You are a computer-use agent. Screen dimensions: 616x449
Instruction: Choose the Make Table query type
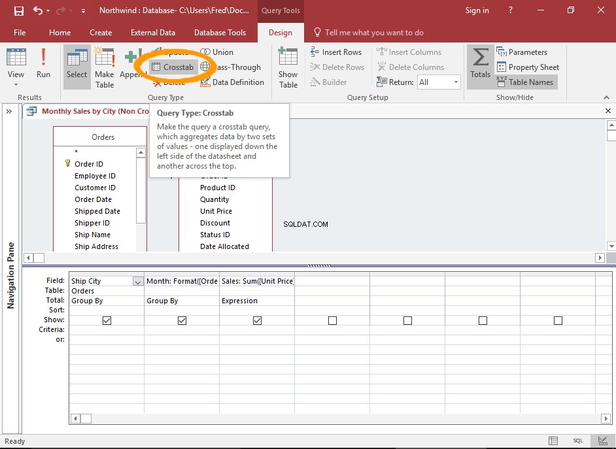pyautogui.click(x=105, y=67)
